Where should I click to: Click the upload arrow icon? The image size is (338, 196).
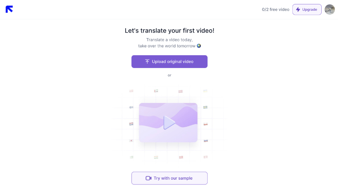(x=147, y=62)
